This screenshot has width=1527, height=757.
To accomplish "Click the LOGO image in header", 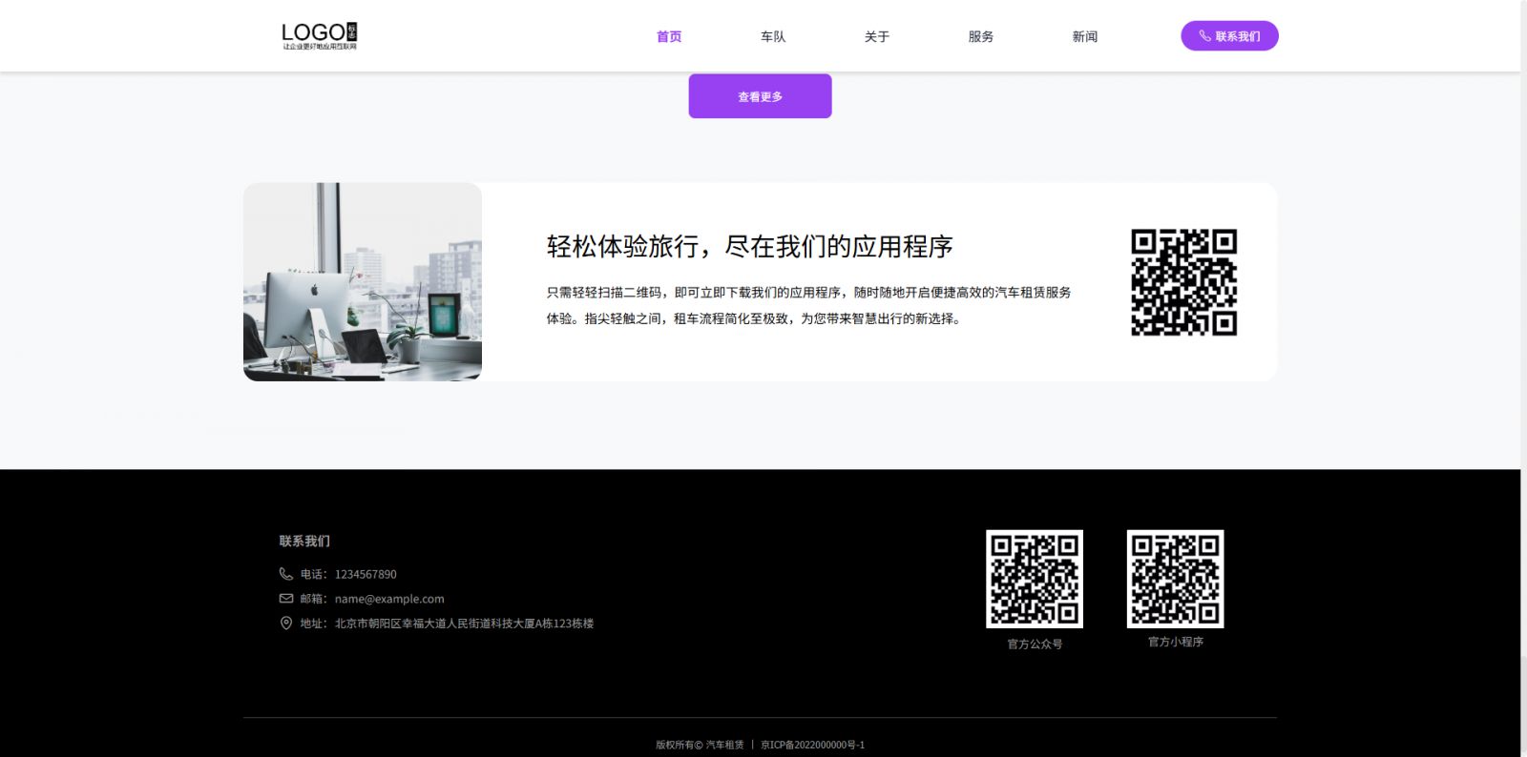I will pos(320,36).
